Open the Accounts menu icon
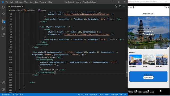The width and height of the screenshot is (170, 96). (3, 82)
